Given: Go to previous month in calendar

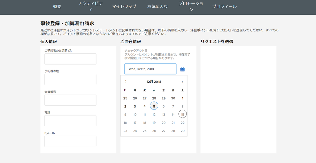Looking at the screenshot, I should coord(125,81).
